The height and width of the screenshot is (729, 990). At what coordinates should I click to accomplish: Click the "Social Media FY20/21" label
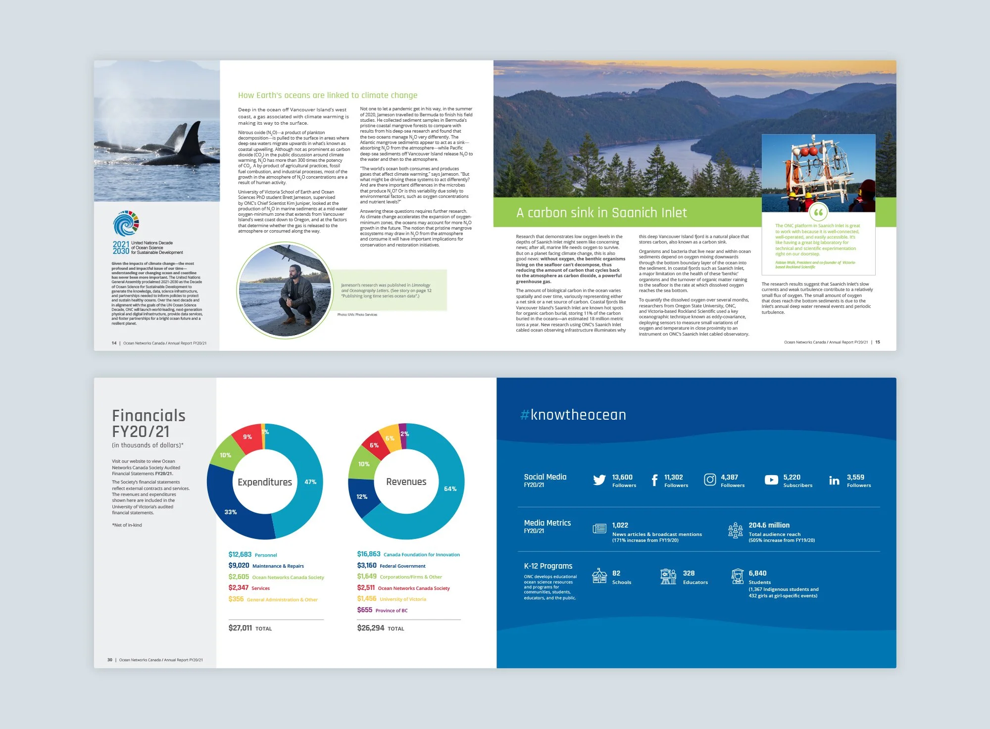point(545,480)
